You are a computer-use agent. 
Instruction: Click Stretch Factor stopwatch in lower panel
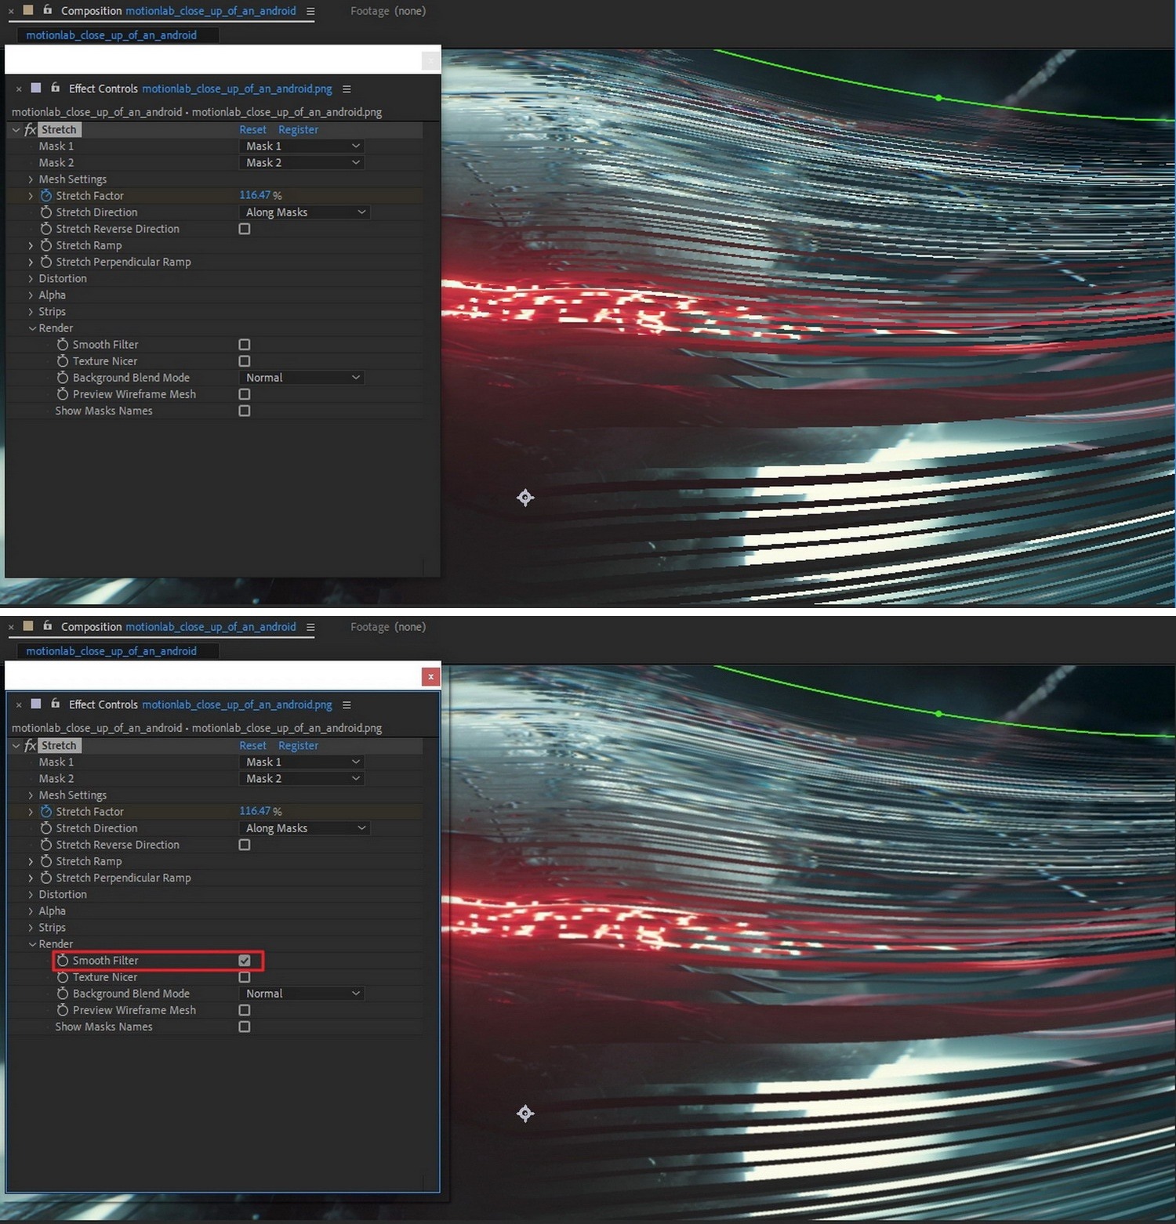tap(46, 812)
